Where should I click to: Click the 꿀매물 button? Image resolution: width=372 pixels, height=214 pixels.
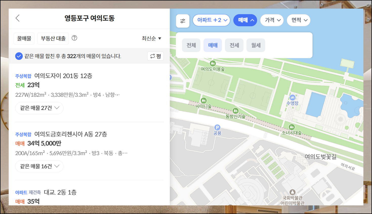24,38
